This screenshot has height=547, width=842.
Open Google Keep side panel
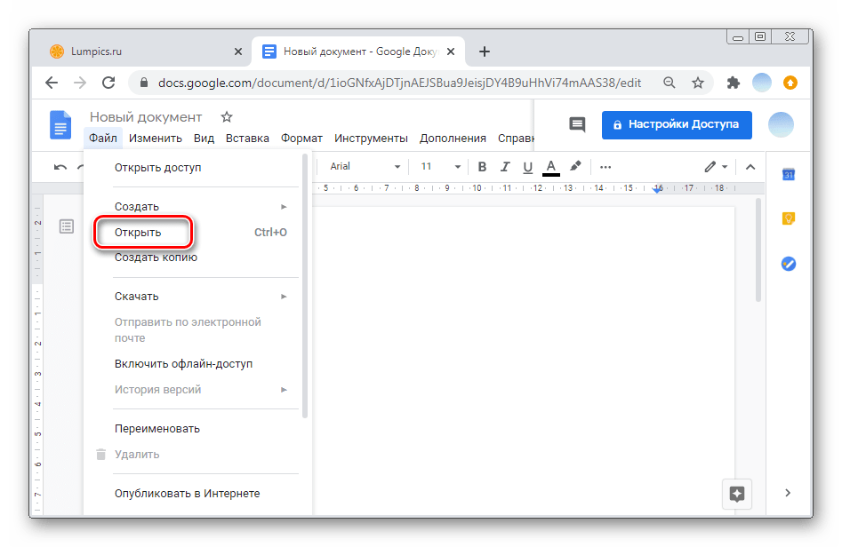coord(788,218)
